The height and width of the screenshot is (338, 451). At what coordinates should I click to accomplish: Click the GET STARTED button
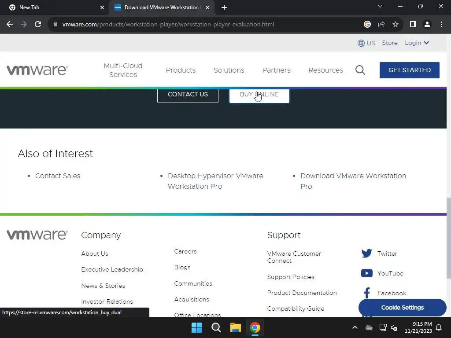click(409, 70)
